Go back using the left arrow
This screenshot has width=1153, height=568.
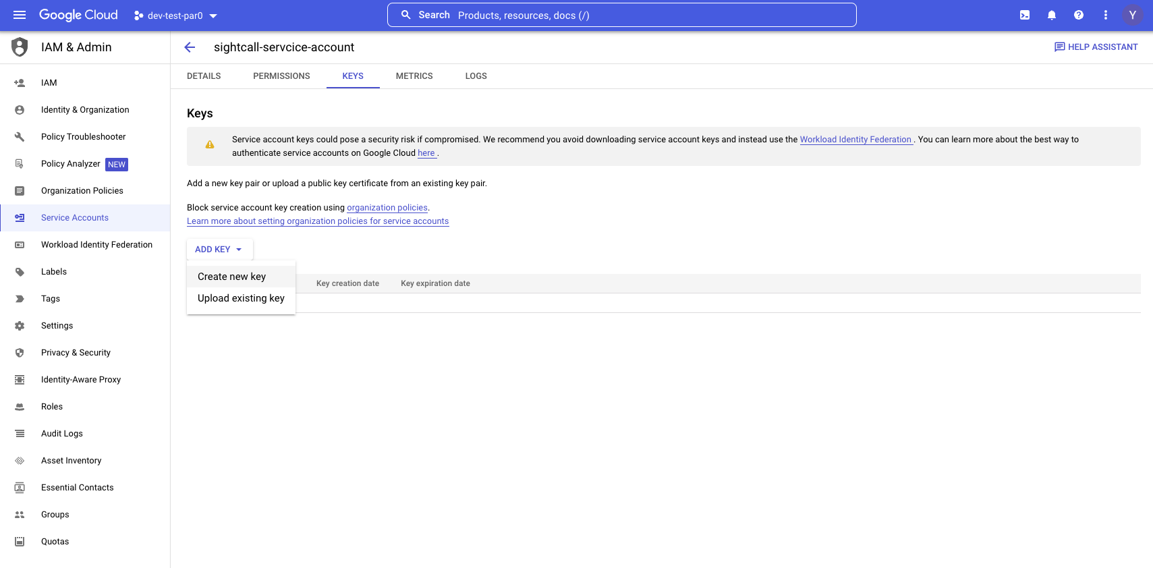pyautogui.click(x=190, y=47)
